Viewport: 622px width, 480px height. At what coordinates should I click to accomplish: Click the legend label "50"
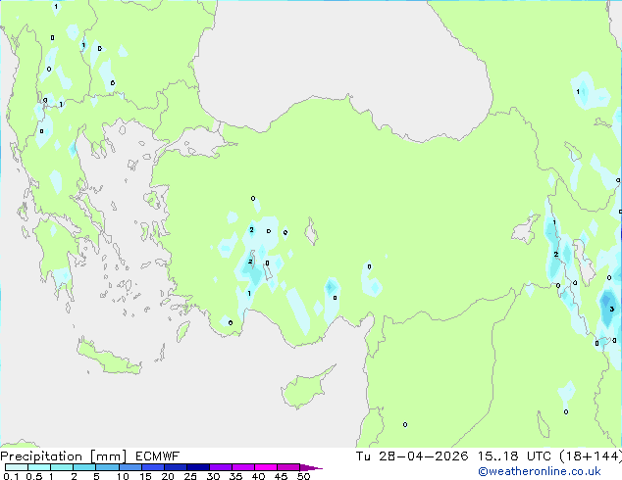(x=303, y=476)
